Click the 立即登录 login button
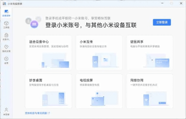This screenshot has width=186, height=119. (x=162, y=22)
